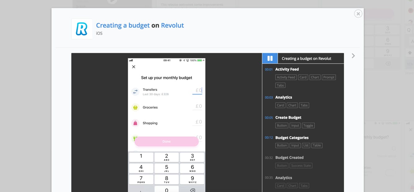This screenshot has width=414, height=192.
Task: Close the modal with the X button
Action: point(358,14)
